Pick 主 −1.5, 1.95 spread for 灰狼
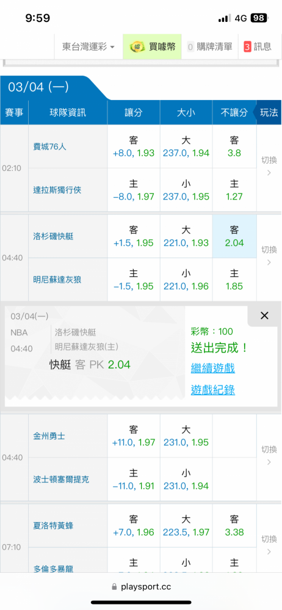Viewport: 282px width, 610px height. point(134,279)
